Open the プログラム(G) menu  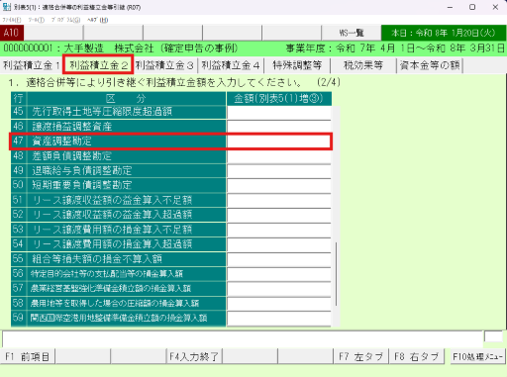65,20
